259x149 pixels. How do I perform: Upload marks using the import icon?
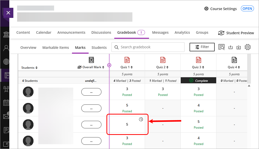(231, 47)
